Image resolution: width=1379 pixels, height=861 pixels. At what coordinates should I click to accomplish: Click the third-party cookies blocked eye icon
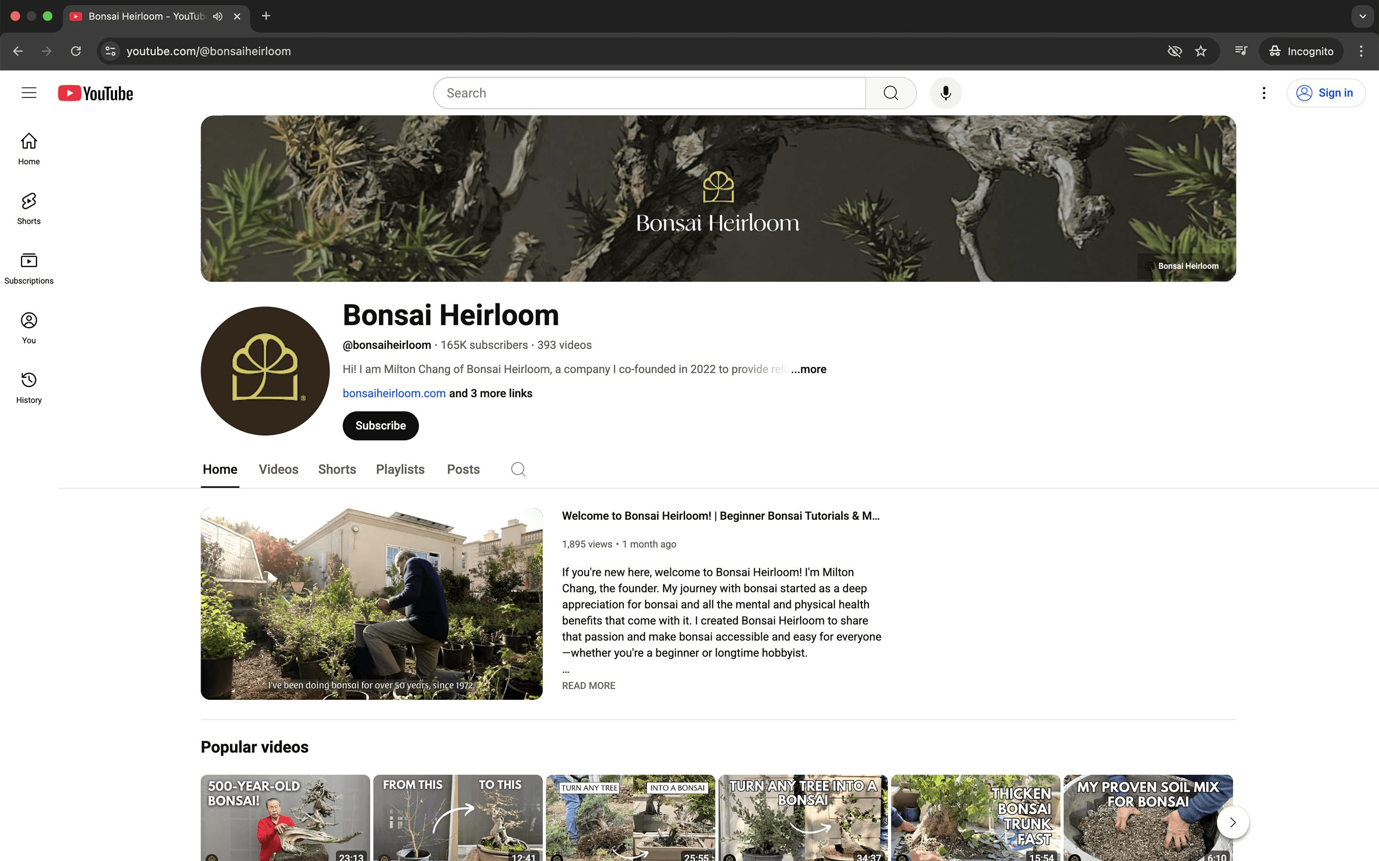coord(1175,51)
